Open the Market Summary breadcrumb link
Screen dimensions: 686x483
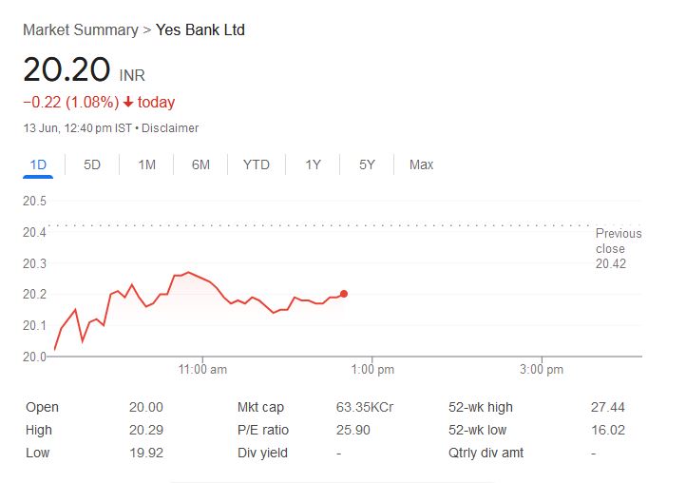pyautogui.click(x=81, y=30)
